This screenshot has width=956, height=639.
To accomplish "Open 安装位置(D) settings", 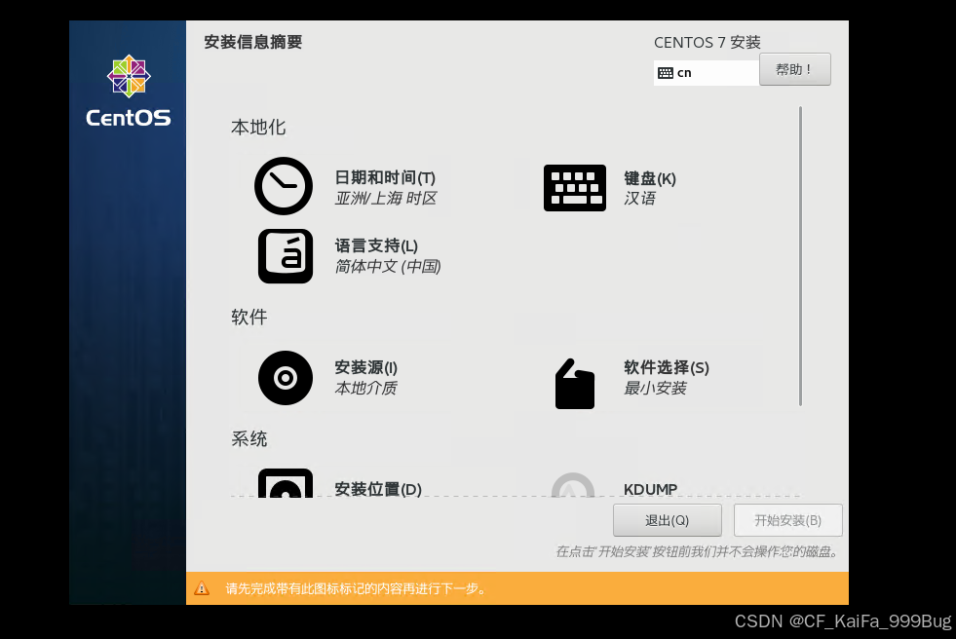I will click(378, 489).
